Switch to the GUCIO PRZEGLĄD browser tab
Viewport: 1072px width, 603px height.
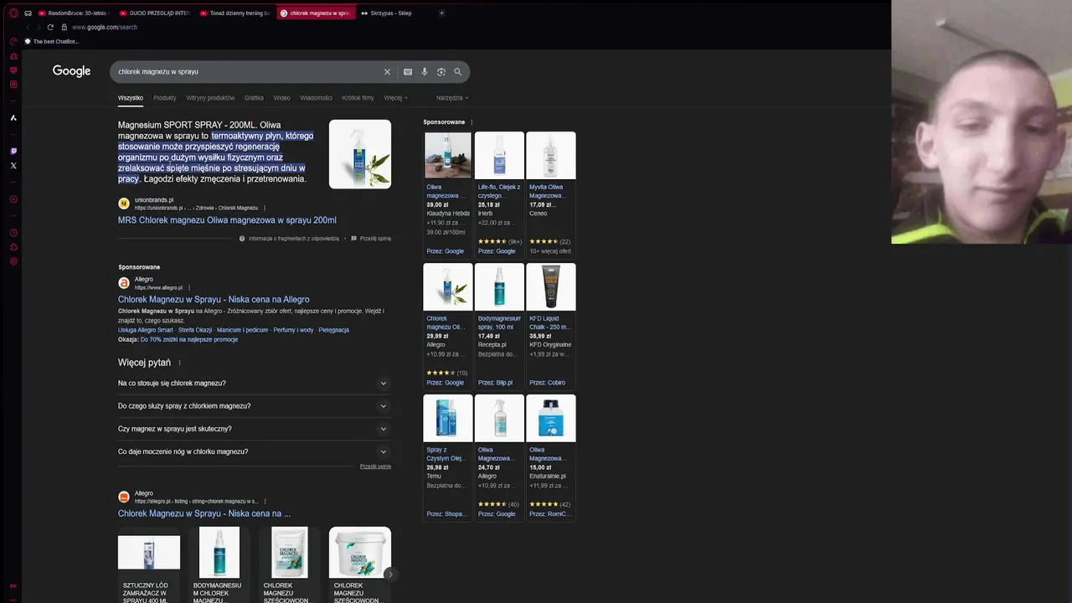point(154,13)
